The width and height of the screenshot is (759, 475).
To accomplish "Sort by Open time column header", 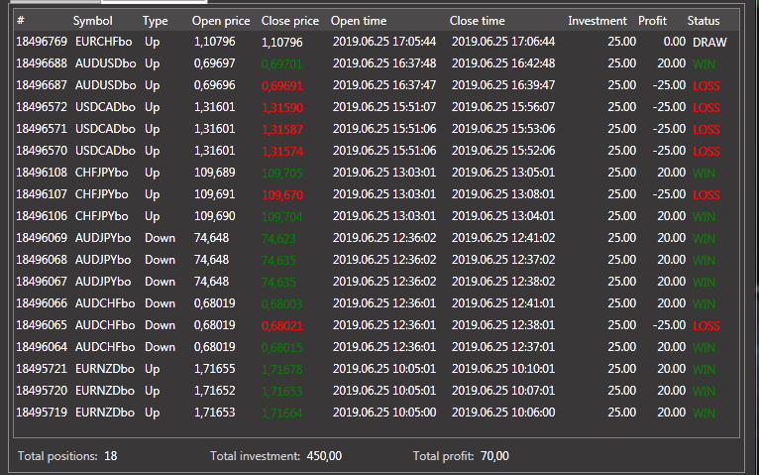I will click(360, 21).
